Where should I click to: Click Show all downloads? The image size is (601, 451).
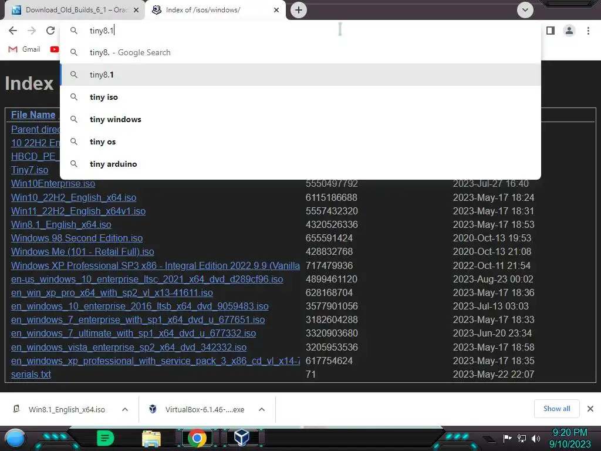tap(556, 409)
